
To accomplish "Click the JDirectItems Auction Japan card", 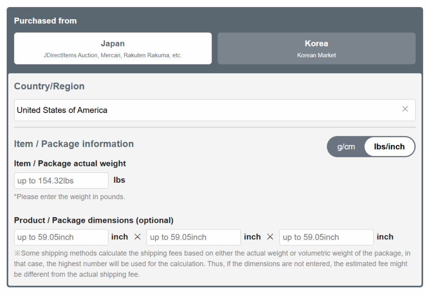I will pyautogui.click(x=113, y=48).
